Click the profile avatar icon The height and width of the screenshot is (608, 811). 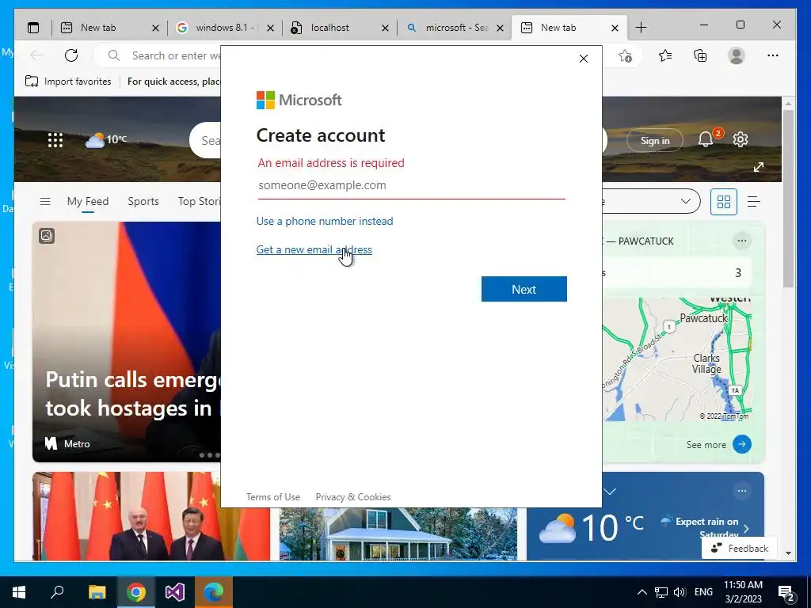tap(736, 55)
